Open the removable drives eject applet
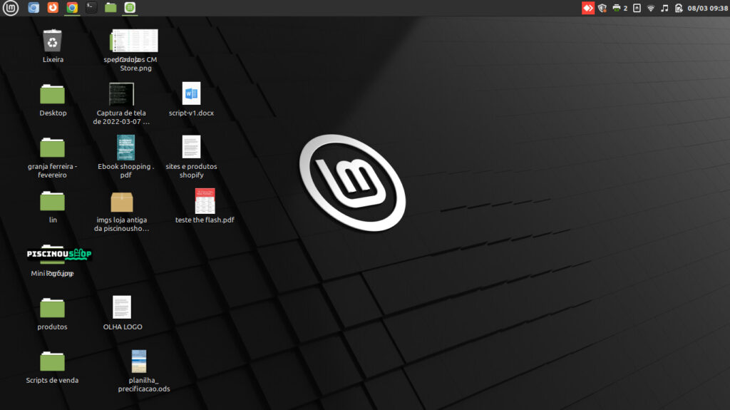Viewport: 730px width, 410px height. [x=637, y=8]
